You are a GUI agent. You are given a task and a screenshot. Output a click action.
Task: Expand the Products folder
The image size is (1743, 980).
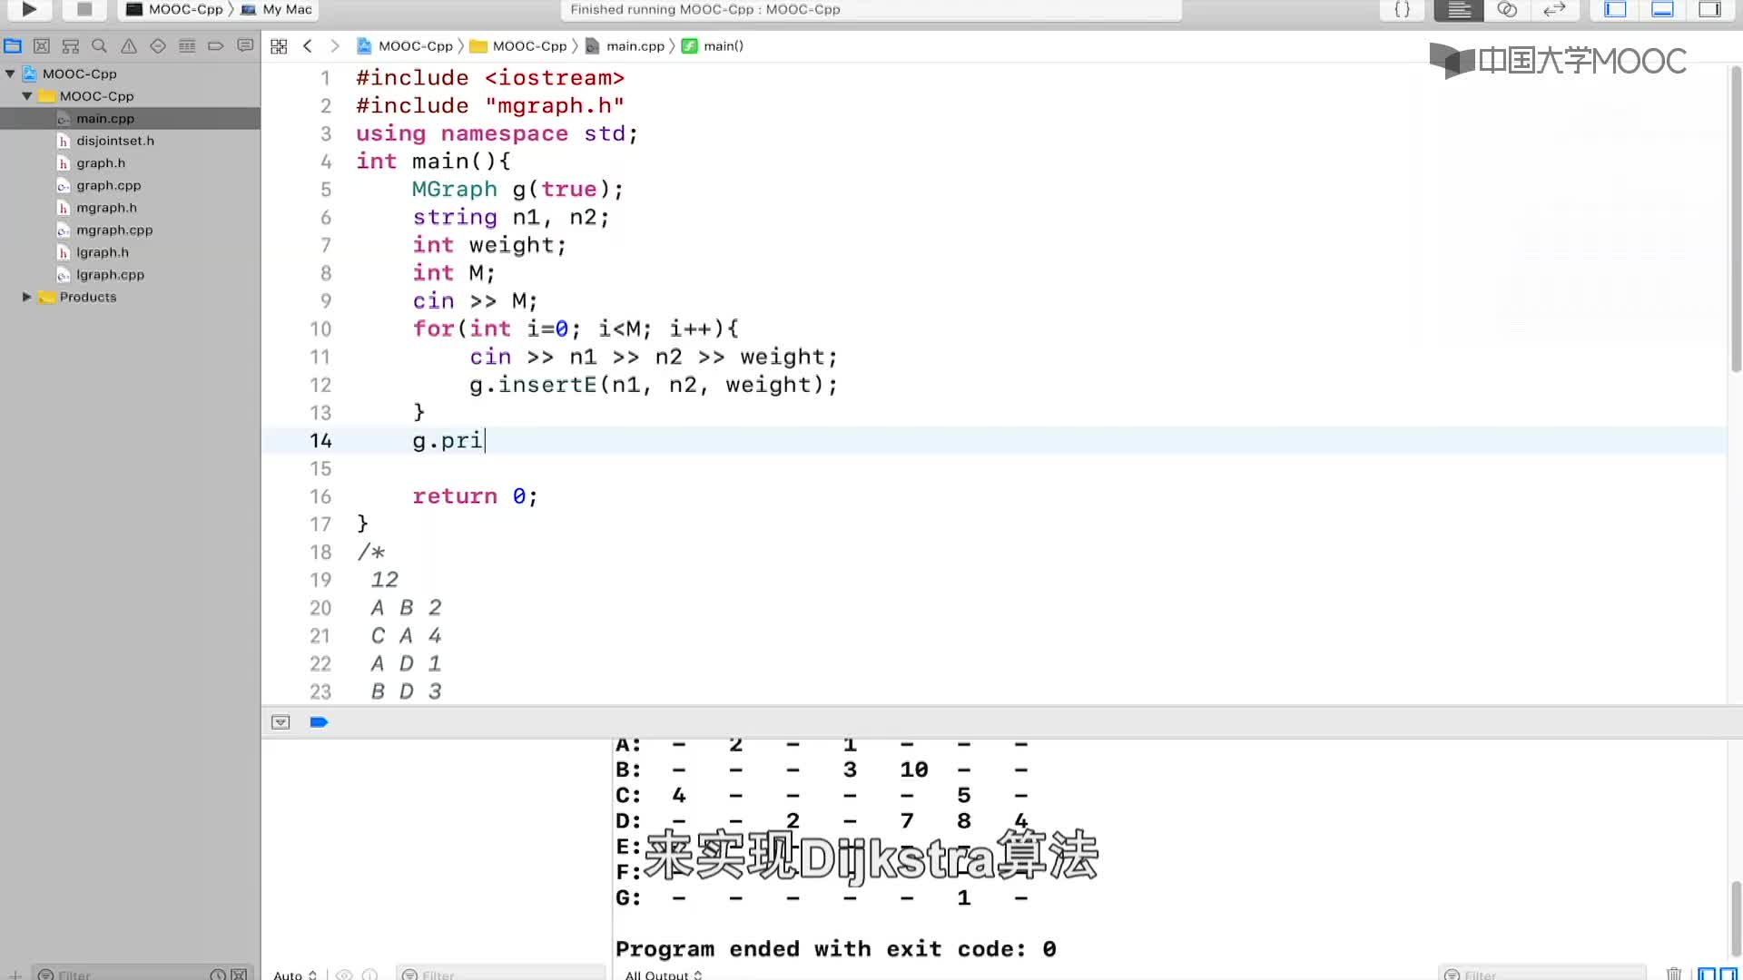tap(27, 297)
